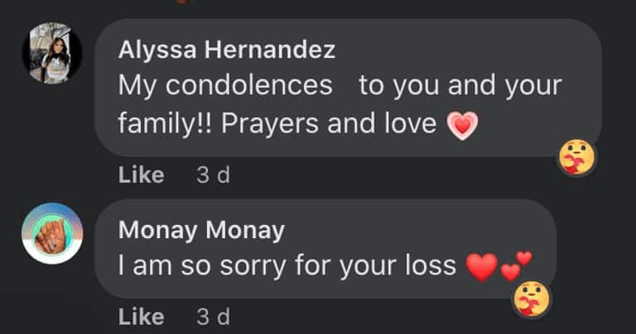Click the surname 'Hernandez' in the commenter name

pyautogui.click(x=270, y=50)
